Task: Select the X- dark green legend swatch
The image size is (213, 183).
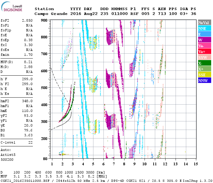Action: pos(204,63)
